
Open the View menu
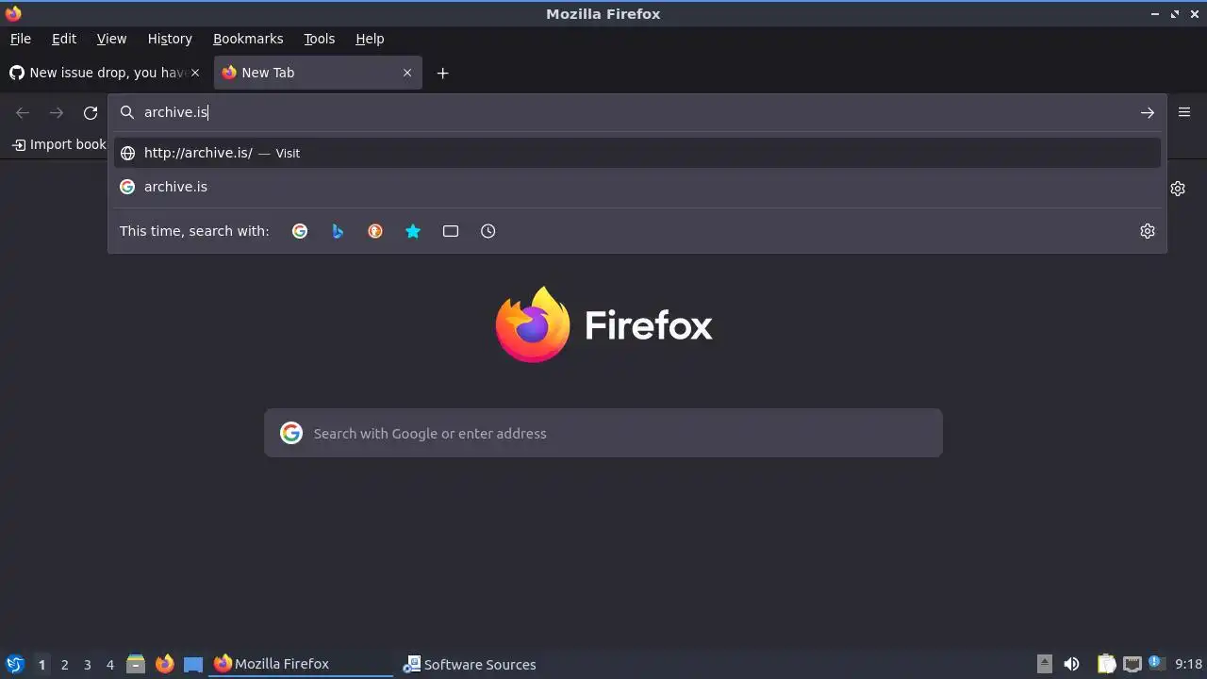[x=111, y=39]
